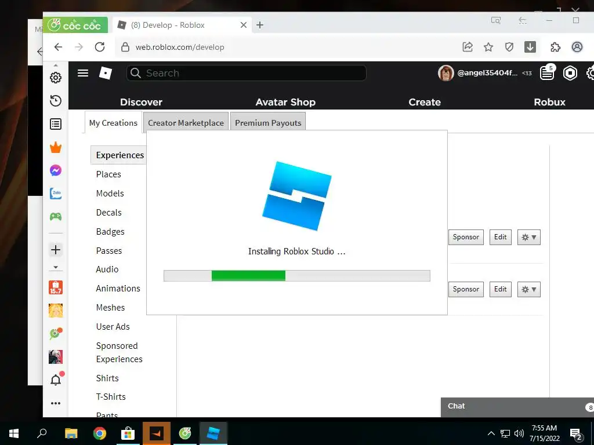Open the share page icon in address bar
This screenshot has width=594, height=445.
(x=468, y=47)
